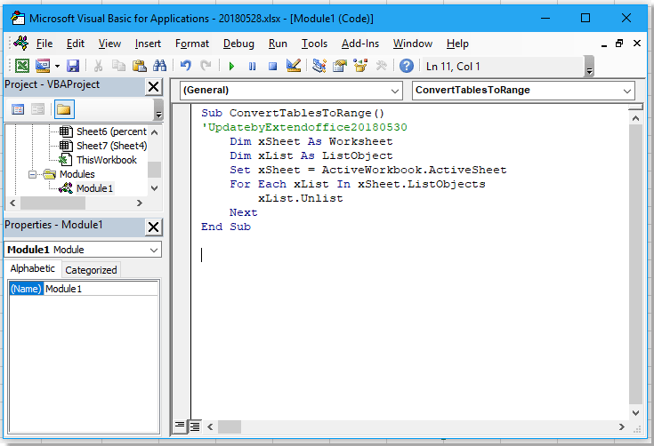Select ThisWorkbook in the project tree
Viewport: 654px width, 446px height.
[106, 160]
